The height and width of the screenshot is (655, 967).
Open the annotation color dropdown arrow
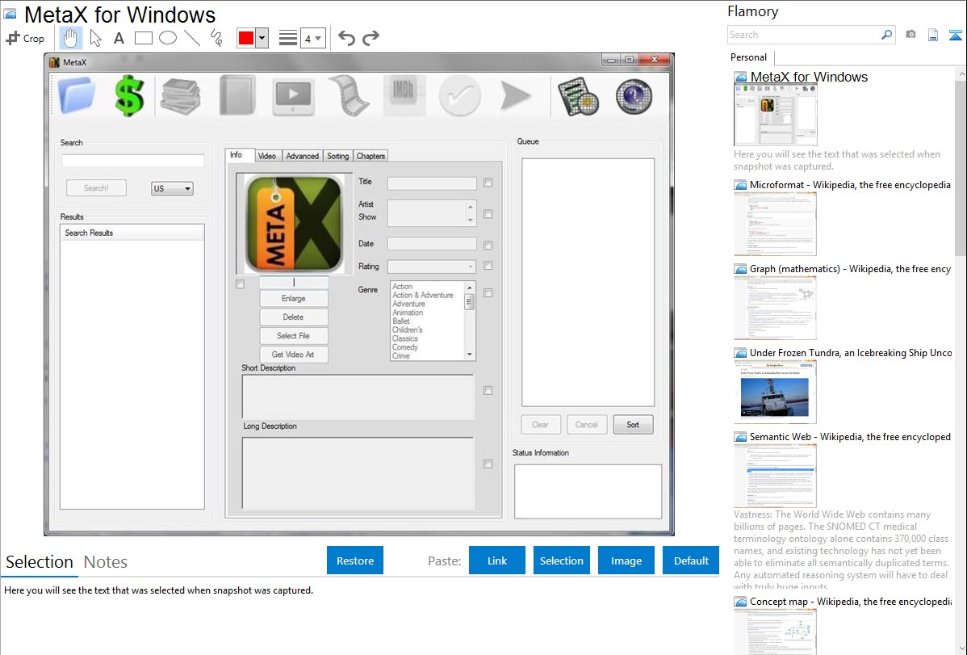pos(262,38)
